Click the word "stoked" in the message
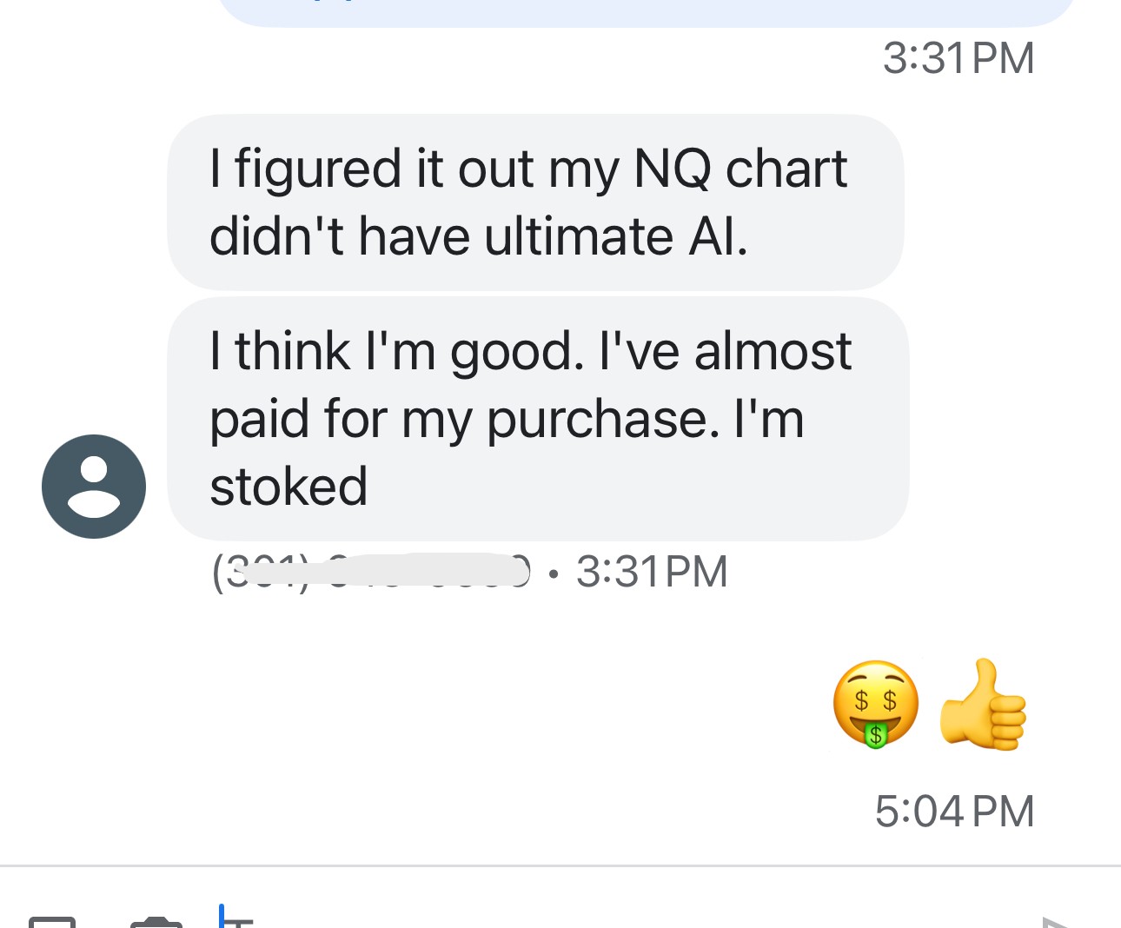Image resolution: width=1121 pixels, height=928 pixels. [x=289, y=486]
